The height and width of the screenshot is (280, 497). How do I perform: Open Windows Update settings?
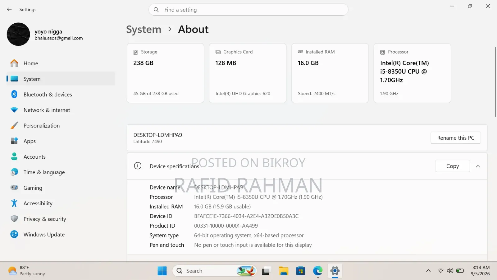tap(61, 234)
